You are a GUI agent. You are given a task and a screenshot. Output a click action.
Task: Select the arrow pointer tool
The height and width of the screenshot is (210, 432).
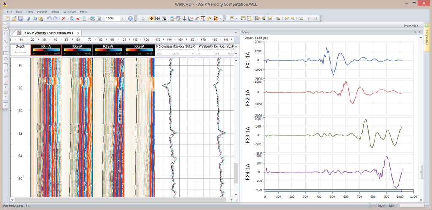(x=143, y=19)
